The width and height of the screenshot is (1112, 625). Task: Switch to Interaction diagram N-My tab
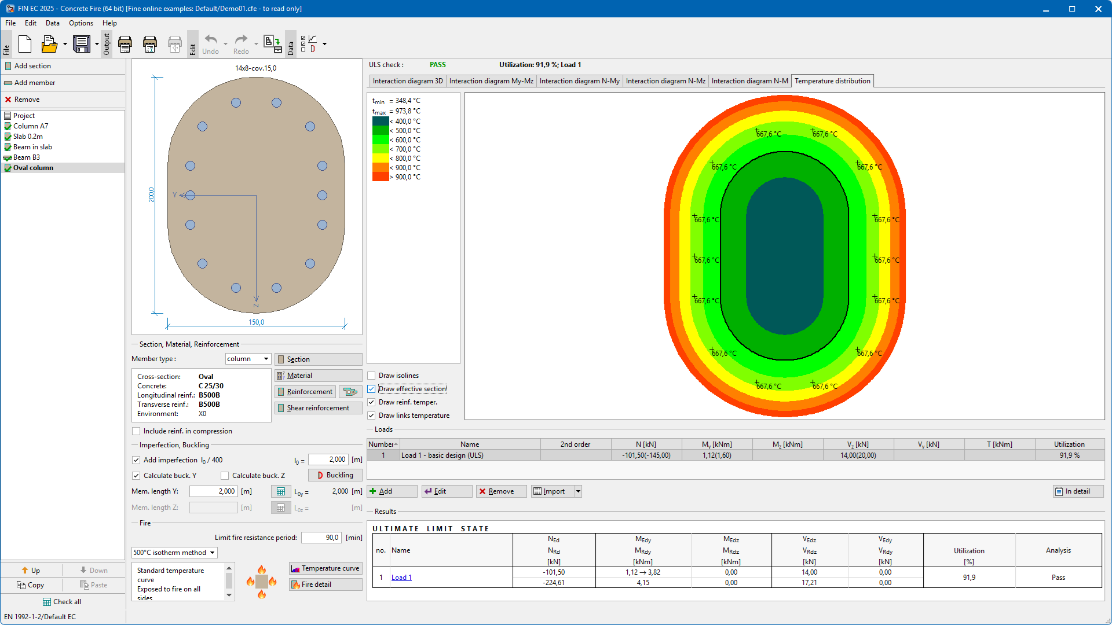(579, 81)
